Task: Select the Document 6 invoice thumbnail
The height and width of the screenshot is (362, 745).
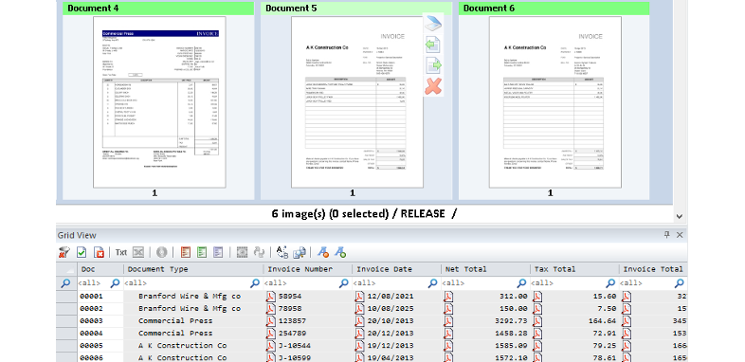Action: 555,102
